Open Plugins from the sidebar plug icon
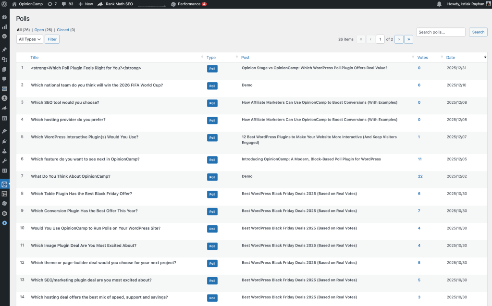 coord(4,141)
